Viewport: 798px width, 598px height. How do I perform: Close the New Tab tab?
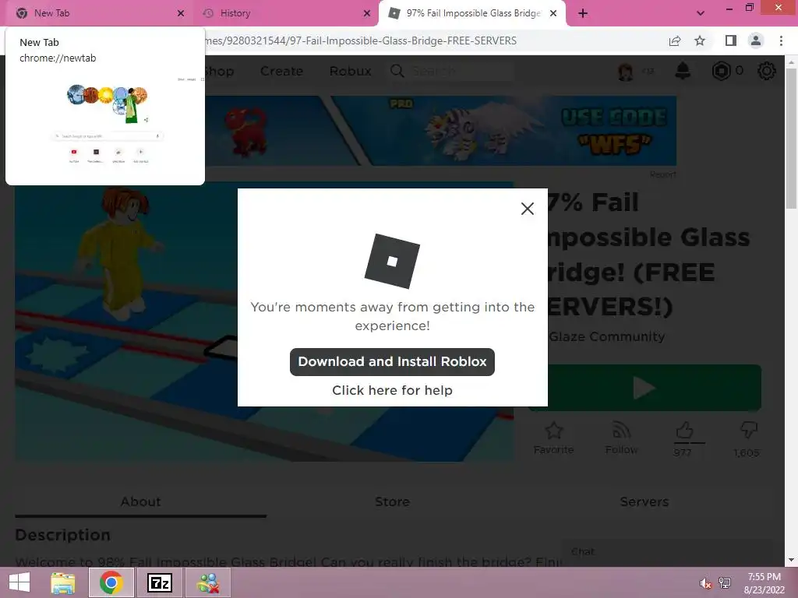pos(181,13)
